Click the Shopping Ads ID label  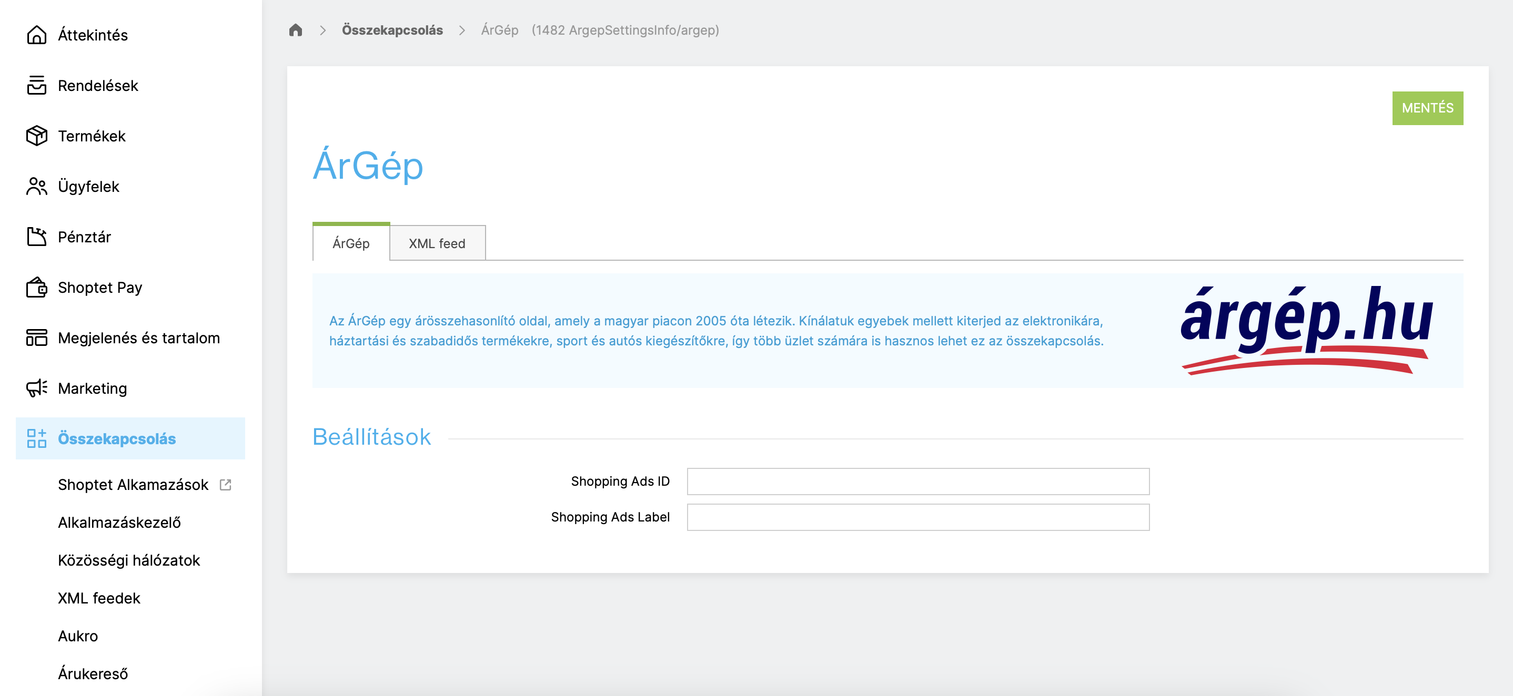[620, 481]
